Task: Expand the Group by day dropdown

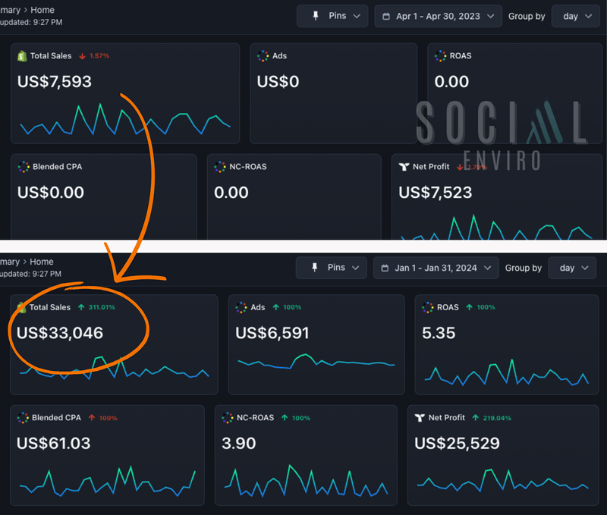Action: coord(575,16)
